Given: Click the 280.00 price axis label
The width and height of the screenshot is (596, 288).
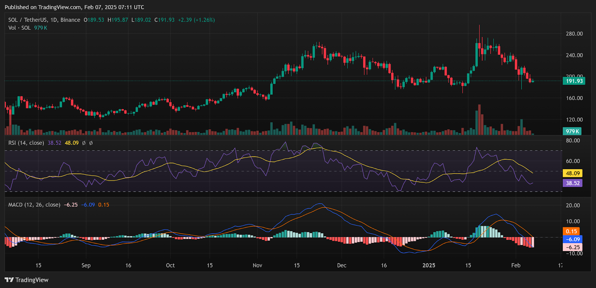Looking at the screenshot, I should point(574,34).
